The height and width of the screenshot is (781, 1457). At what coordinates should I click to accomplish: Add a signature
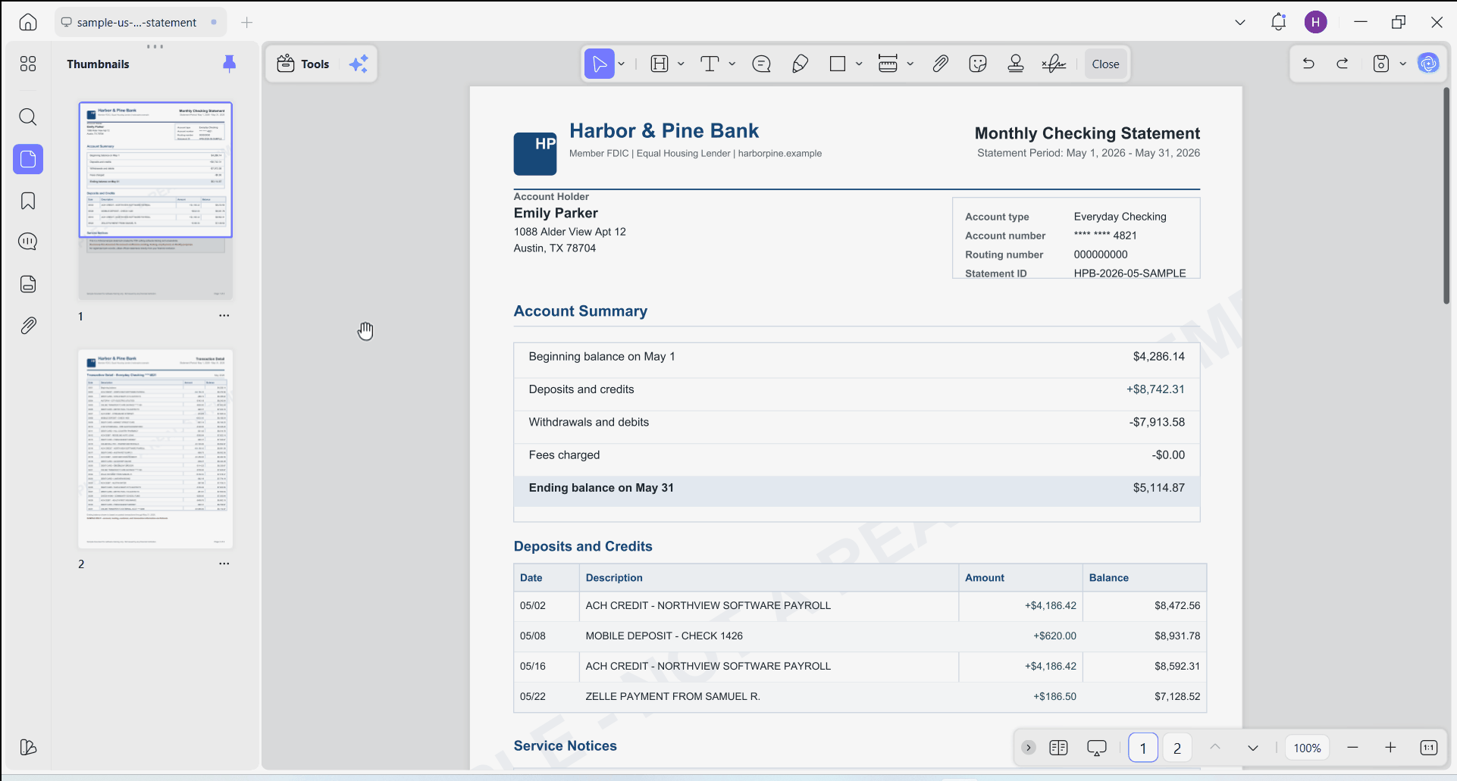click(1054, 64)
